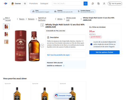Open Whisky breadcrumb

tap(60, 19)
